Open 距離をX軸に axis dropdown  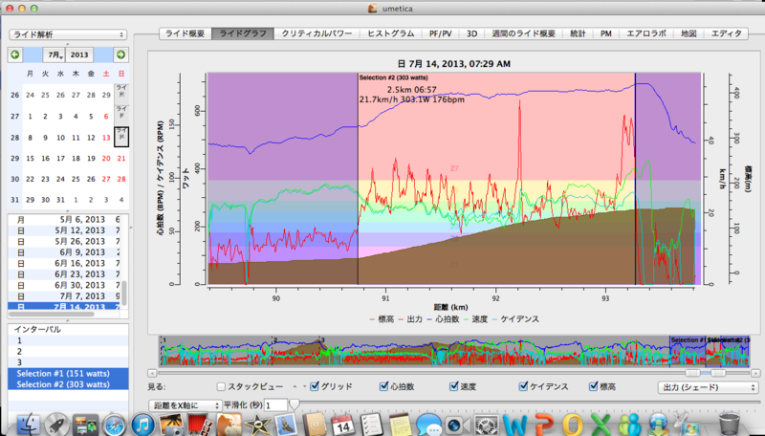click(x=185, y=405)
